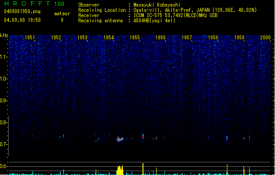Select the A504HB(yagi 4el) antenna text

pyautogui.click(x=154, y=21)
